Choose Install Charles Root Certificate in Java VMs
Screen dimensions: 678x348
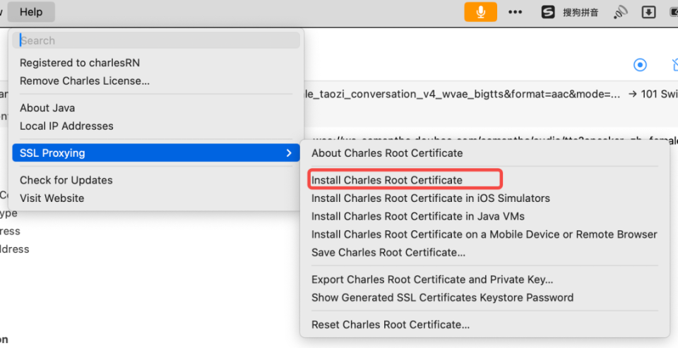coord(417,216)
